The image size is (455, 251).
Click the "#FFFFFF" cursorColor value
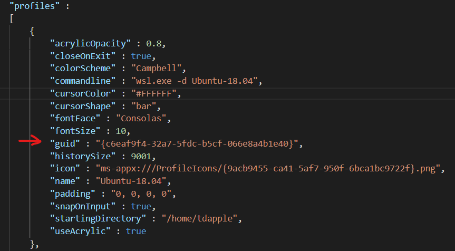154,94
